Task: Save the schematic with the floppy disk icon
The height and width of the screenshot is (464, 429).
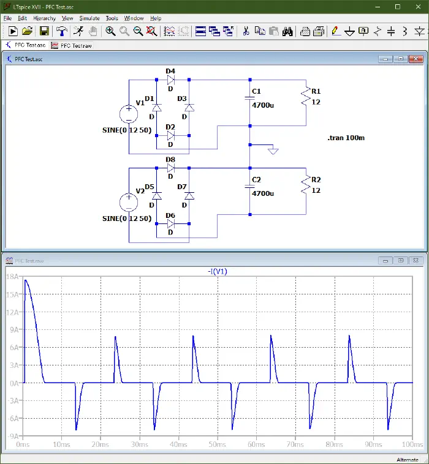Action: pyautogui.click(x=44, y=31)
